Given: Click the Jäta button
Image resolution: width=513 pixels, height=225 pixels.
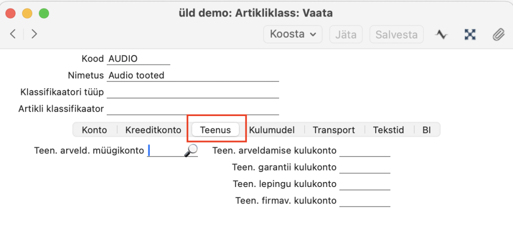Looking at the screenshot, I should pos(346,34).
